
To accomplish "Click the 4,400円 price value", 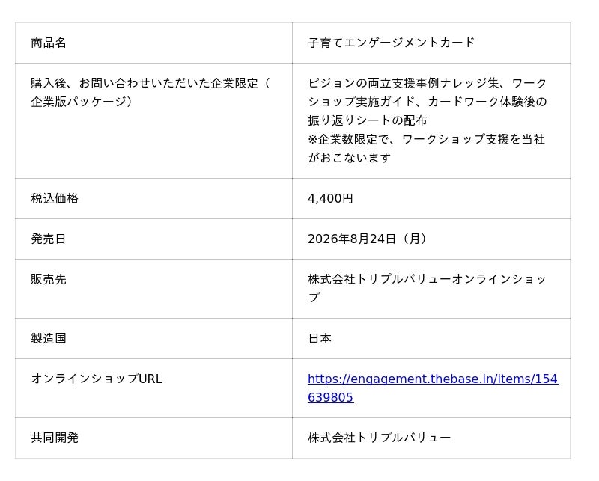I will click(x=330, y=198).
